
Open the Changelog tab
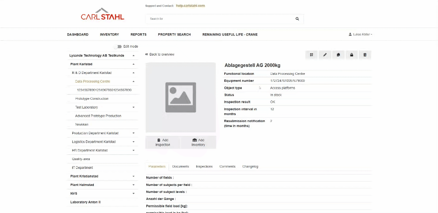pos(250,167)
